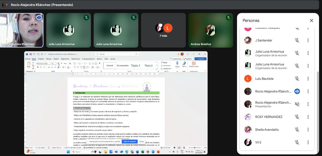Screen dimensions: 322x156
Task: Open the Windows Start menu
Action: pos(68,152)
